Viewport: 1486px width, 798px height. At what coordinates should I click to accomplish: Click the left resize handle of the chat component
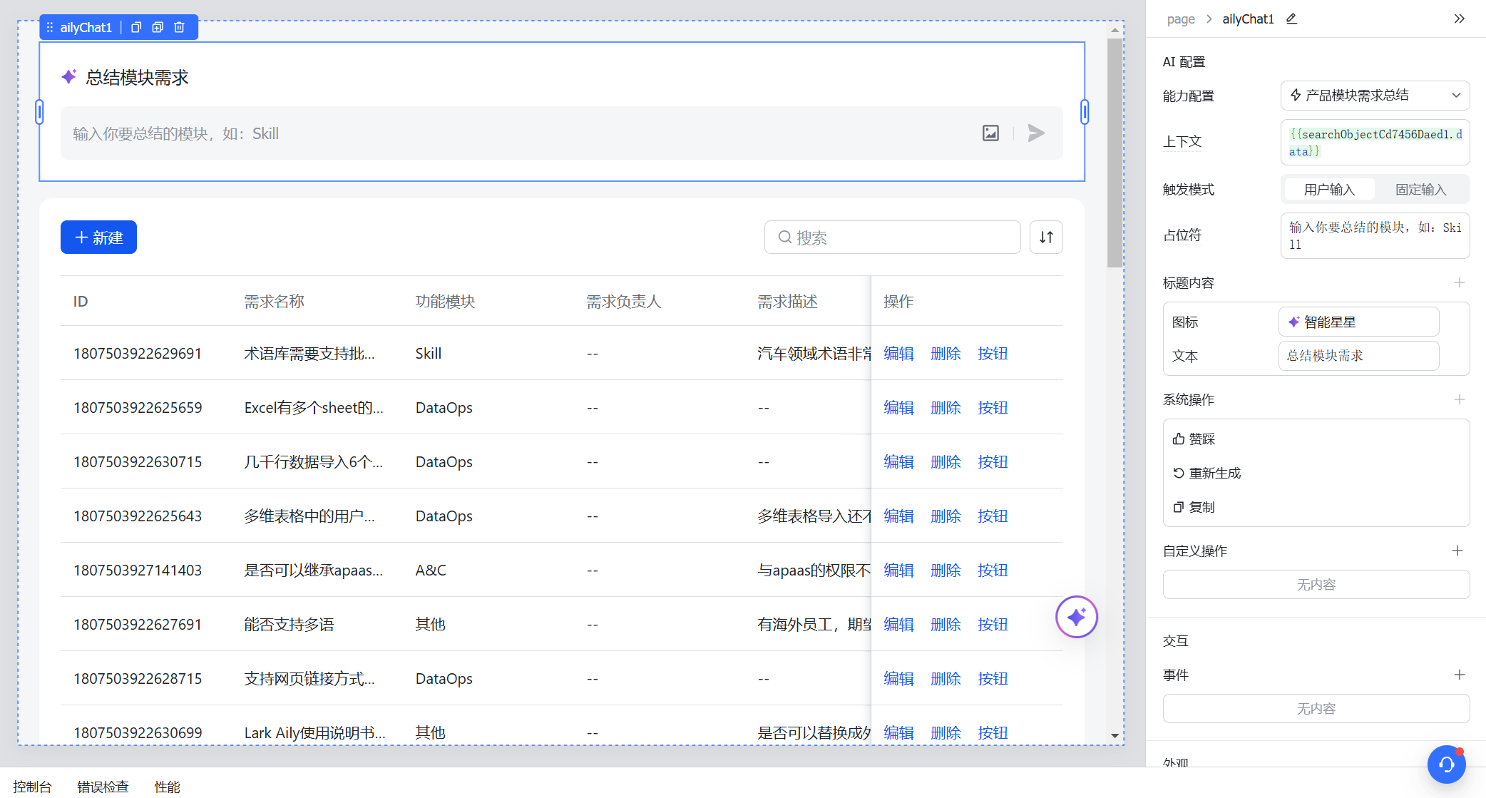pyautogui.click(x=39, y=112)
